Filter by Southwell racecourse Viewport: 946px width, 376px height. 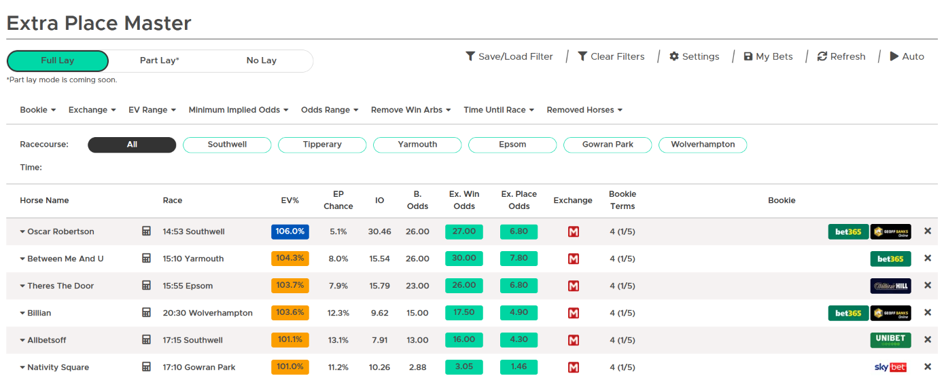pyautogui.click(x=227, y=145)
